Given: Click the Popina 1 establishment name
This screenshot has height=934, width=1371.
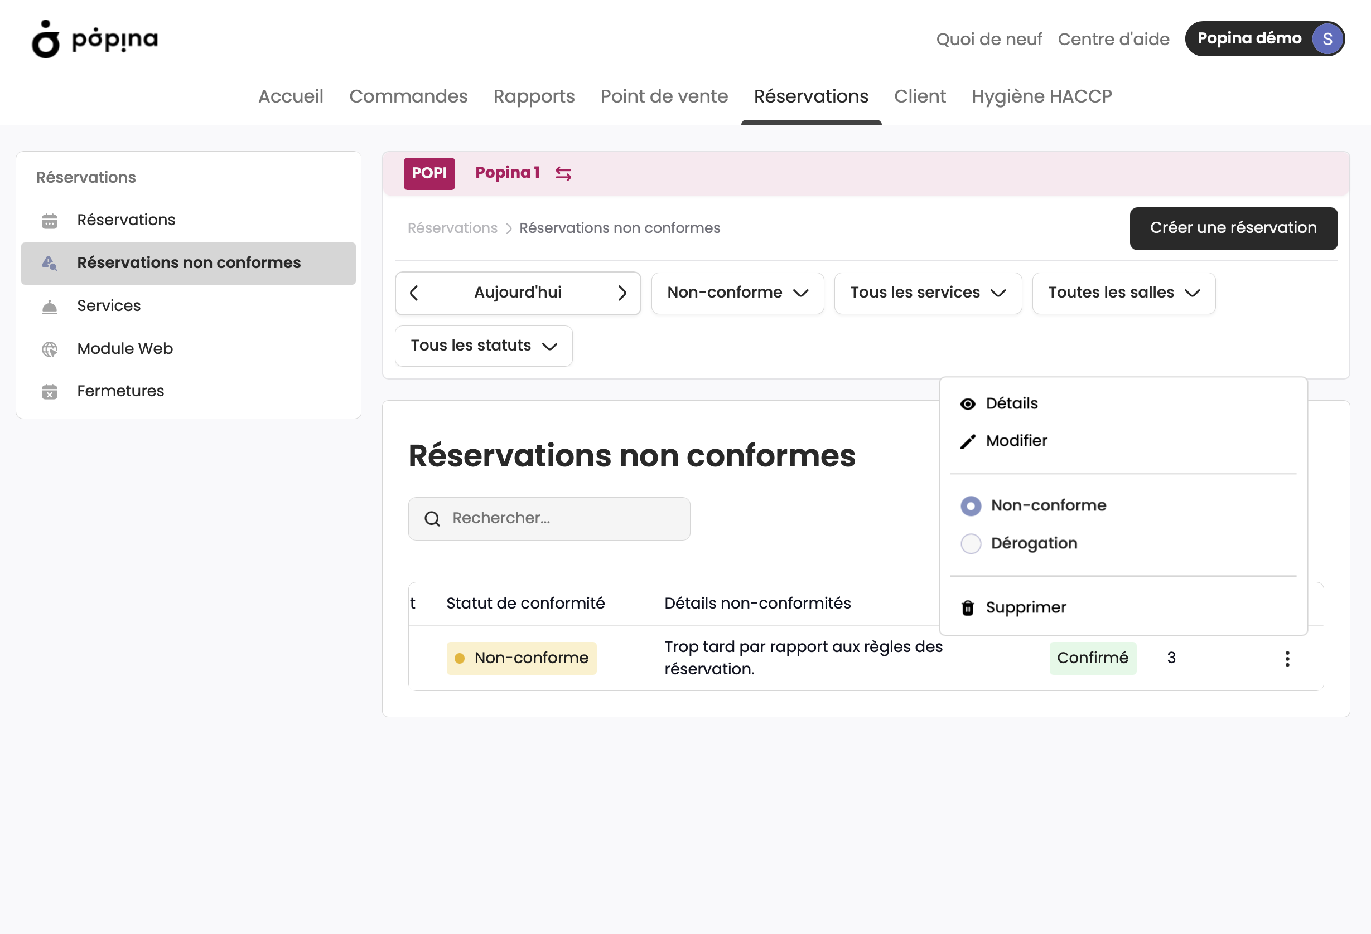Looking at the screenshot, I should [508, 173].
